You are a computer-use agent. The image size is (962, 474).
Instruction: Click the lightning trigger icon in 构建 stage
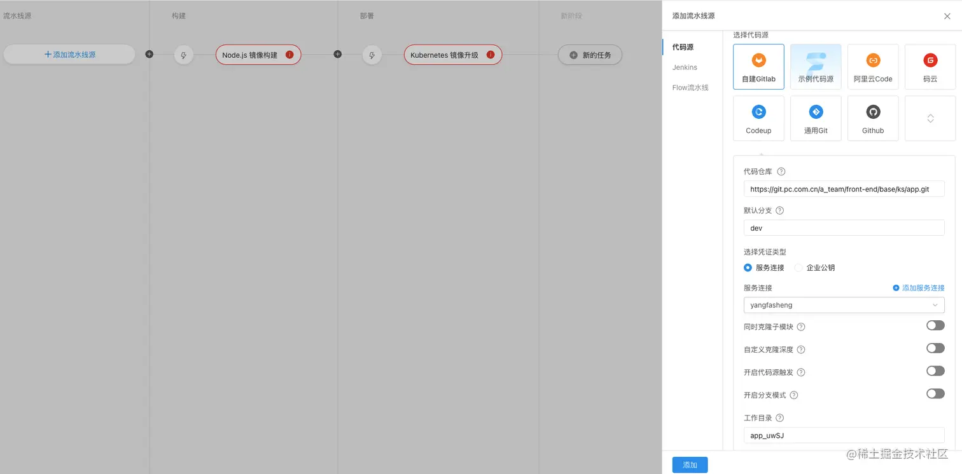click(184, 55)
